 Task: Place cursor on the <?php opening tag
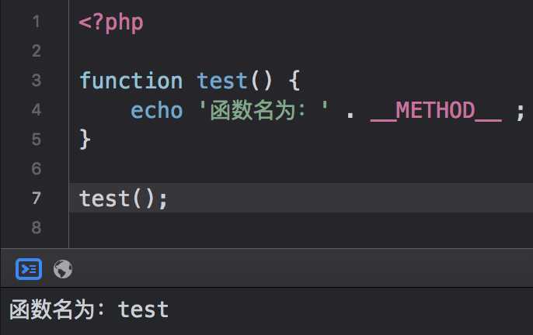[x=111, y=23]
